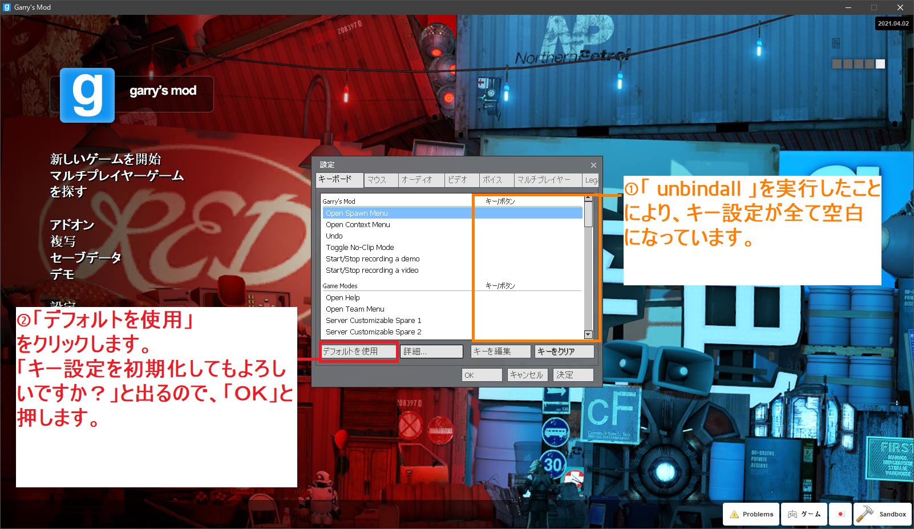Image resolution: width=914 pixels, height=529 pixels.
Task: Close the Garry's Mod window
Action: click(900, 7)
